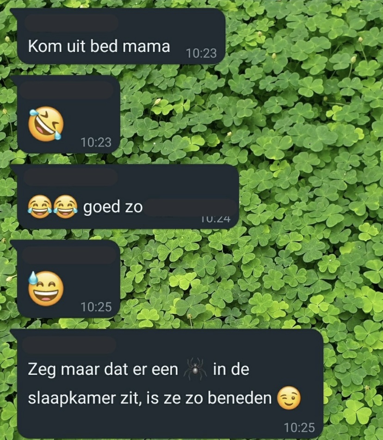
Task: Select the 'Kom uit bed mama' message
Action: (x=121, y=36)
